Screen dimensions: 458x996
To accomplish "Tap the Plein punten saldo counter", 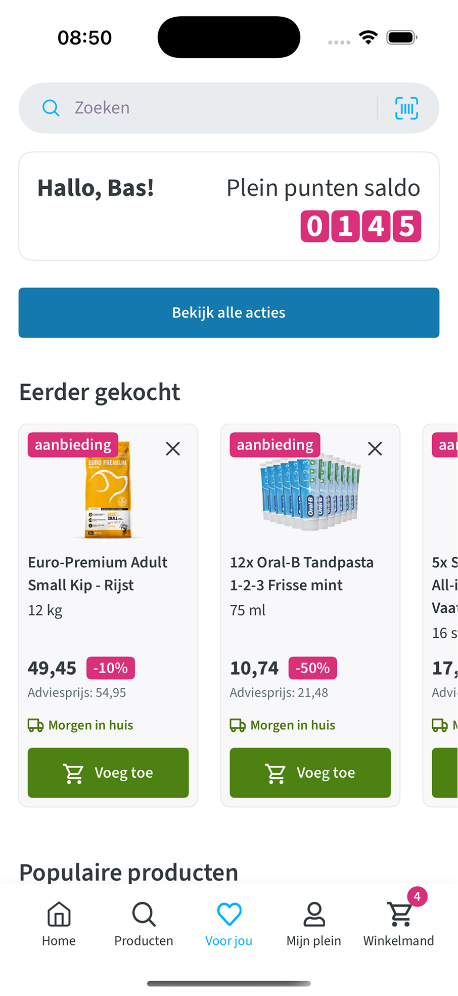I will (360, 226).
